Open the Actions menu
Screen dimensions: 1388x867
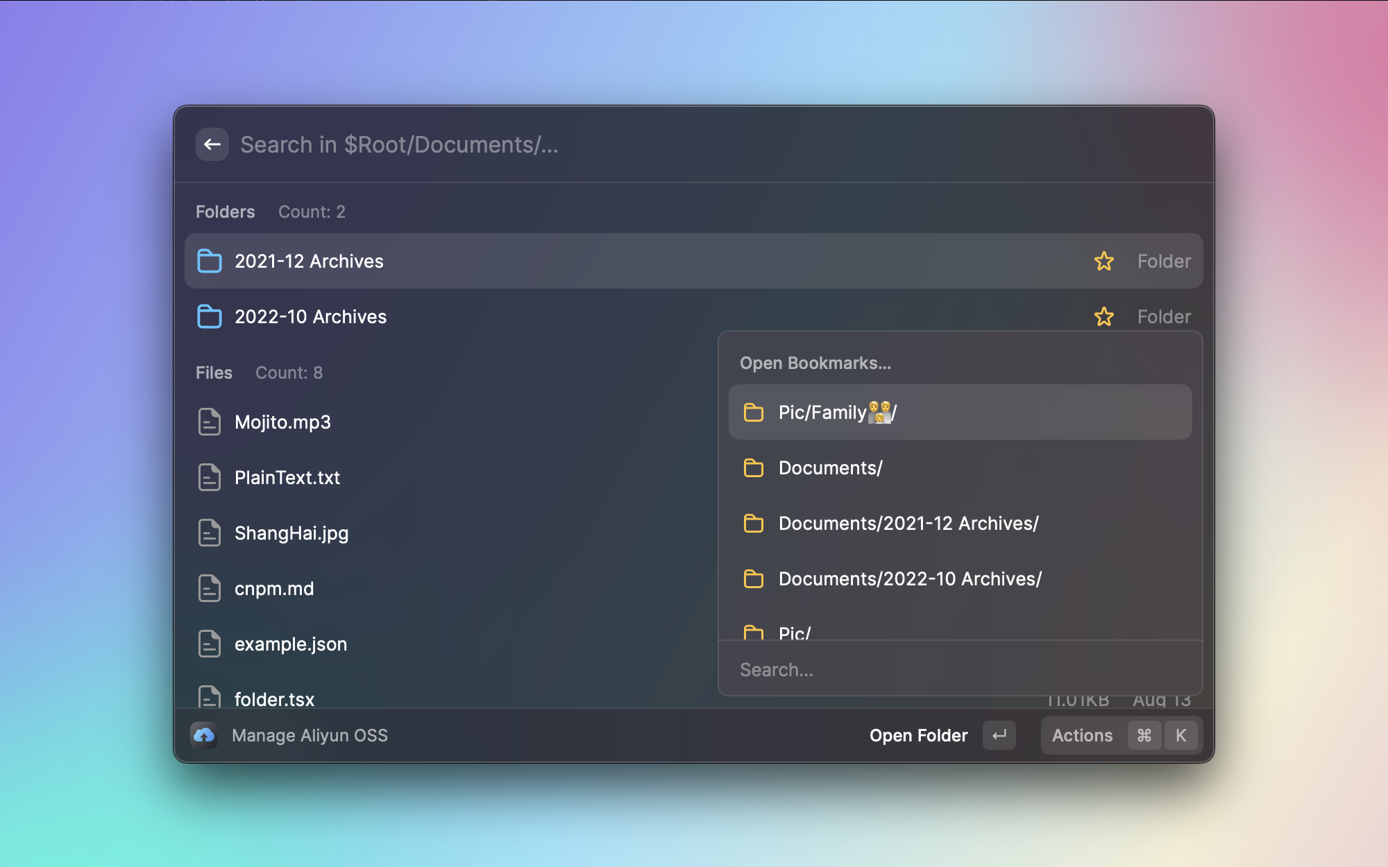coord(1081,735)
